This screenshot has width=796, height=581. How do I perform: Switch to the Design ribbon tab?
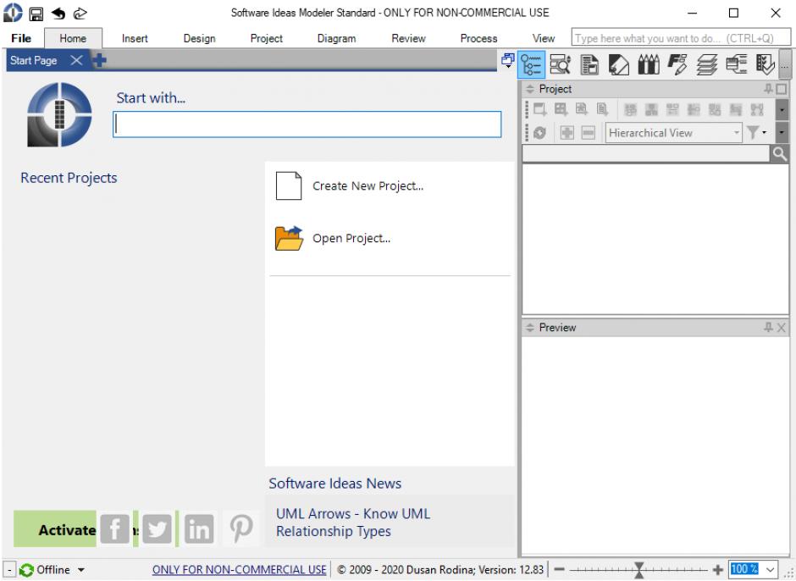coord(200,39)
